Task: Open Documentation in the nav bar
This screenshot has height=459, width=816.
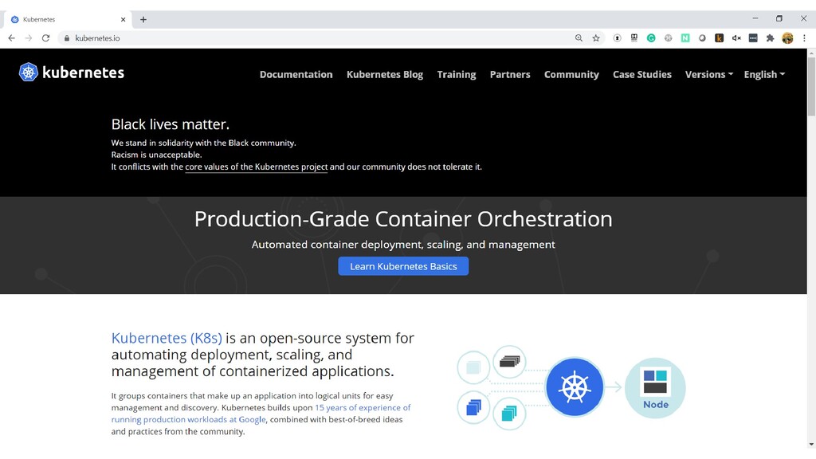Action: 296,74
